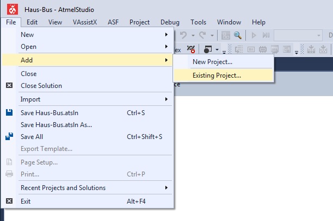Click the chip memory view icon
The height and width of the screenshot is (221, 333).
(x=263, y=49)
